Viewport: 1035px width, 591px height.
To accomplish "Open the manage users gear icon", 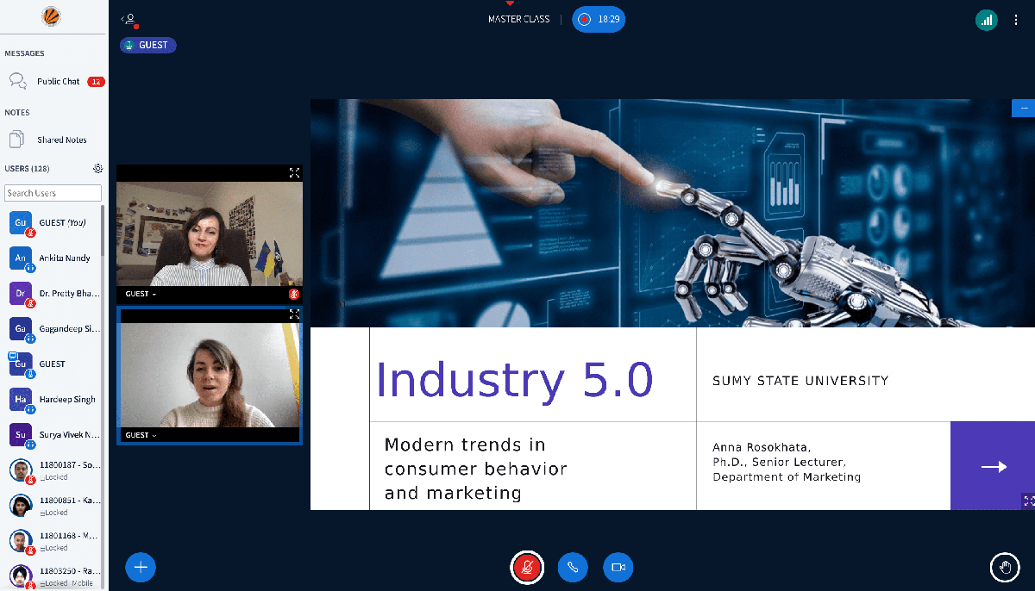I will [x=98, y=169].
